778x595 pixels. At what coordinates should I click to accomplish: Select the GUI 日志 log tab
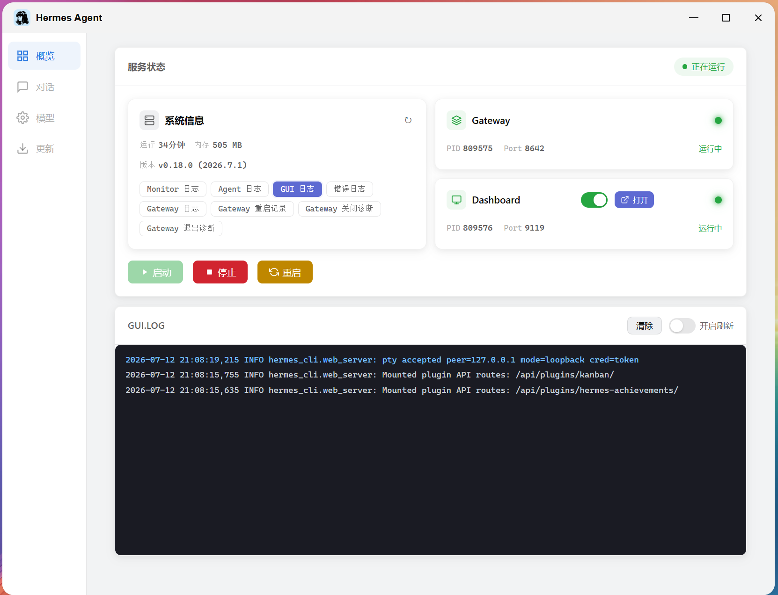297,189
